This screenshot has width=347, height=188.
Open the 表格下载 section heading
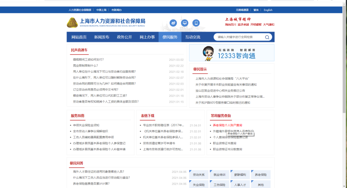[147, 116]
